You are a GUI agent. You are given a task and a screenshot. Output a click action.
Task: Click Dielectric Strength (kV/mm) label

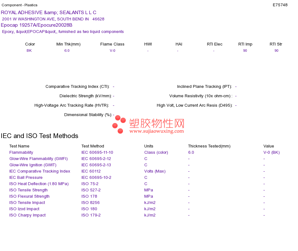pos(86,96)
